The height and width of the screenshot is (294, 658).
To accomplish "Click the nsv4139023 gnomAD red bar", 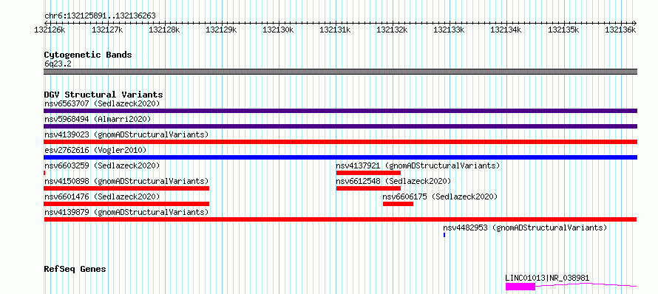I will click(x=340, y=142).
